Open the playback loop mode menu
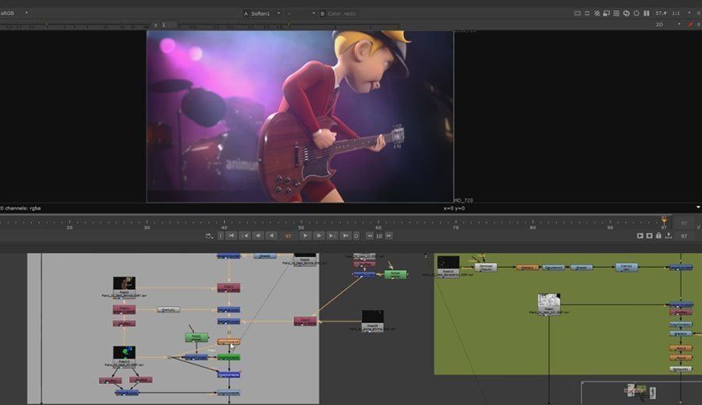 tap(209, 235)
